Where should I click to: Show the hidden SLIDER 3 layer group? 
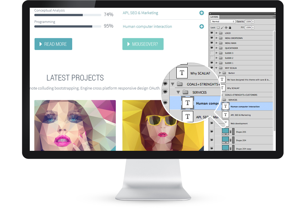point(212,53)
